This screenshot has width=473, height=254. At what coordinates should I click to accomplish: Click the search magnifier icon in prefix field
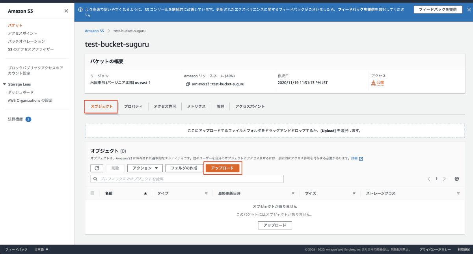click(95, 179)
